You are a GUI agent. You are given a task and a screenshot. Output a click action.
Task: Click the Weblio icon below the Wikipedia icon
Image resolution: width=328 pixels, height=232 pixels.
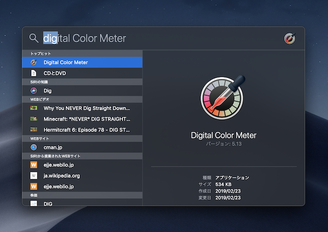click(34, 187)
